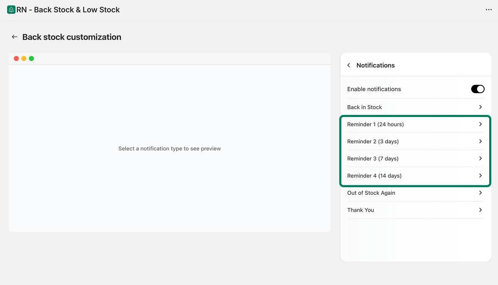Select Reminder 2 (3 days) notification

click(x=373, y=142)
